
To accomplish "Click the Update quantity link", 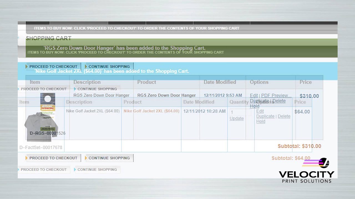I will pyautogui.click(x=237, y=118).
